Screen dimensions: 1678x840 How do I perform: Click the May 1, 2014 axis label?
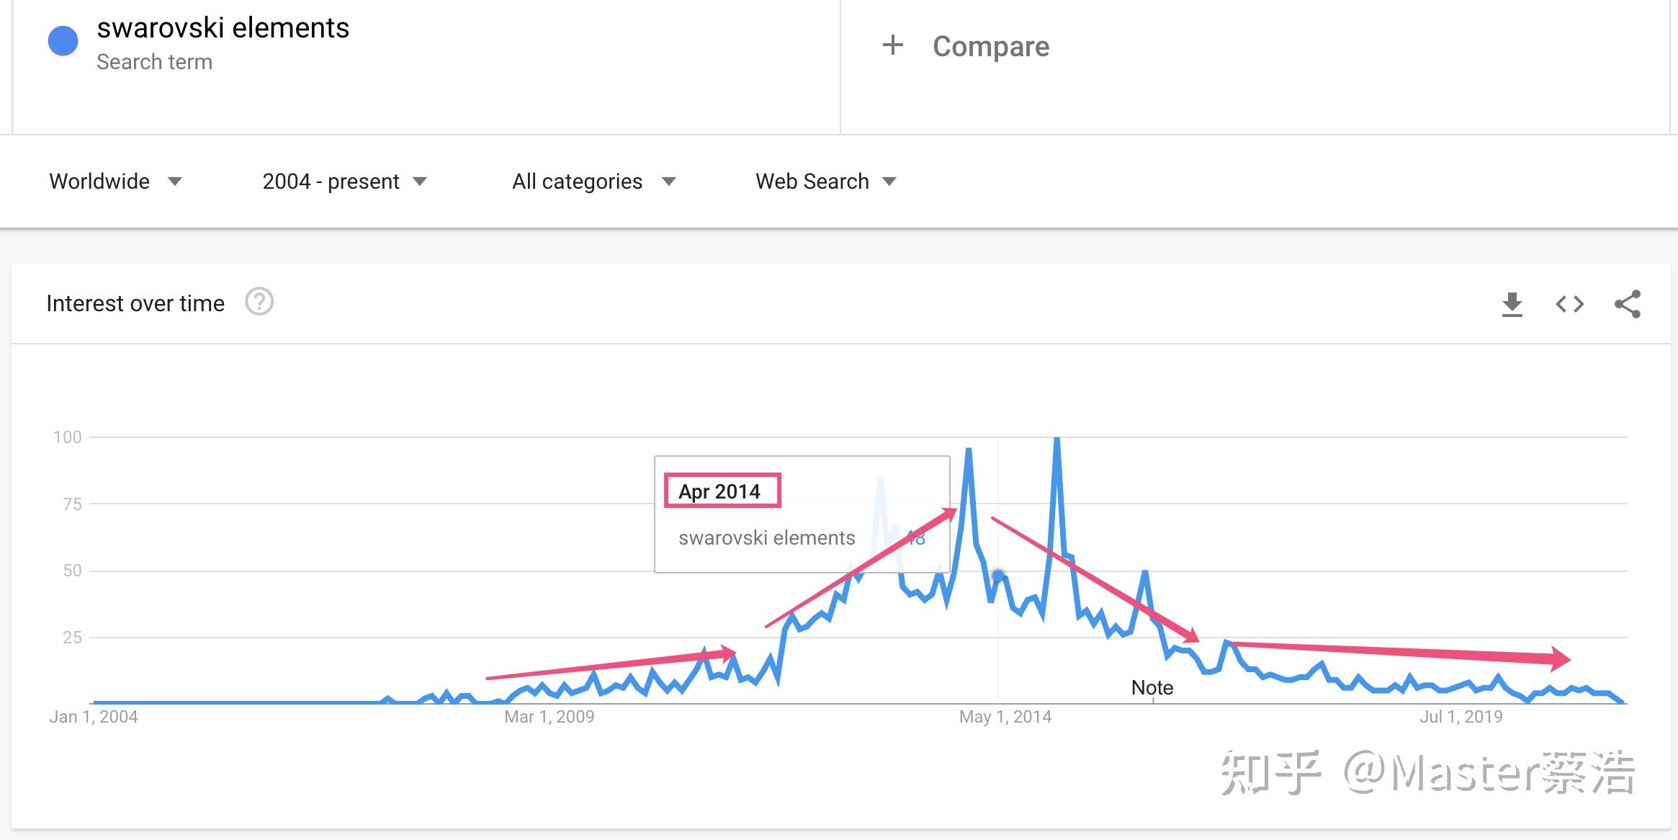point(1005,717)
